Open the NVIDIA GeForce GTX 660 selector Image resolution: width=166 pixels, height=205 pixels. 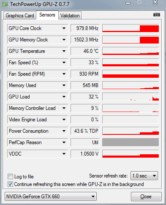pyautogui.click(x=51, y=196)
